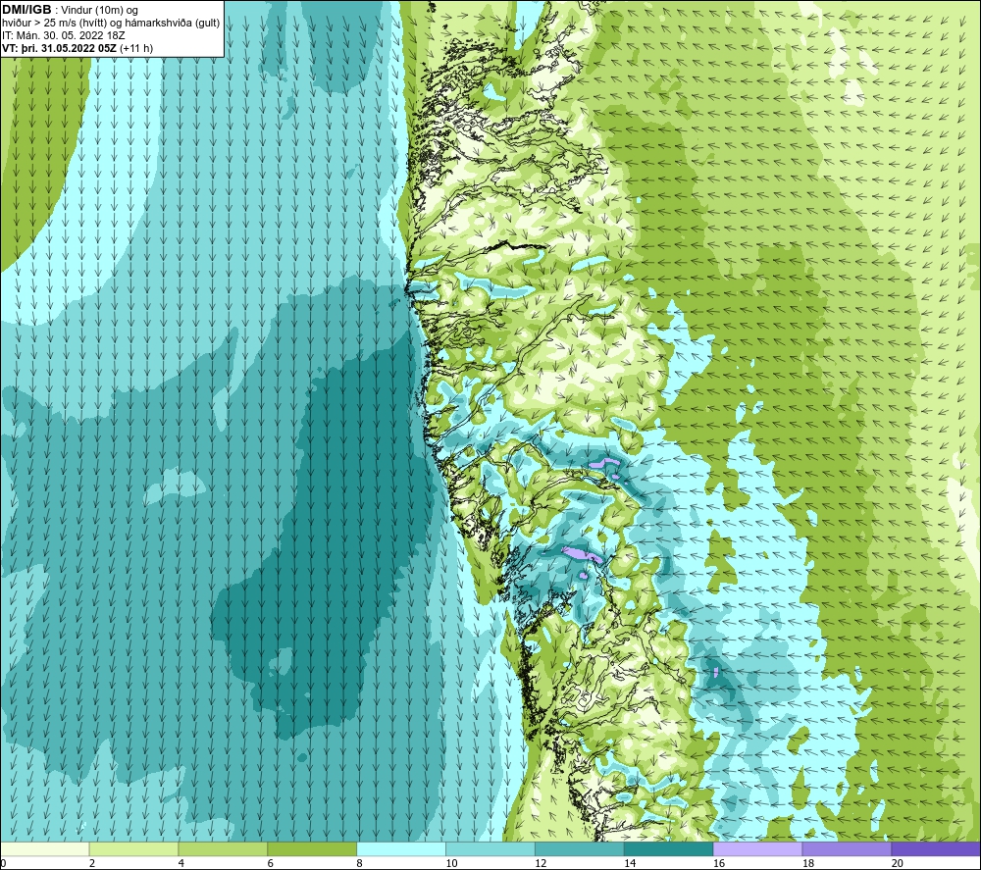Image resolution: width=981 pixels, height=870 pixels.
Task: Click the pale yellow 0–2 m/s legend swatch
Action: tap(45, 849)
